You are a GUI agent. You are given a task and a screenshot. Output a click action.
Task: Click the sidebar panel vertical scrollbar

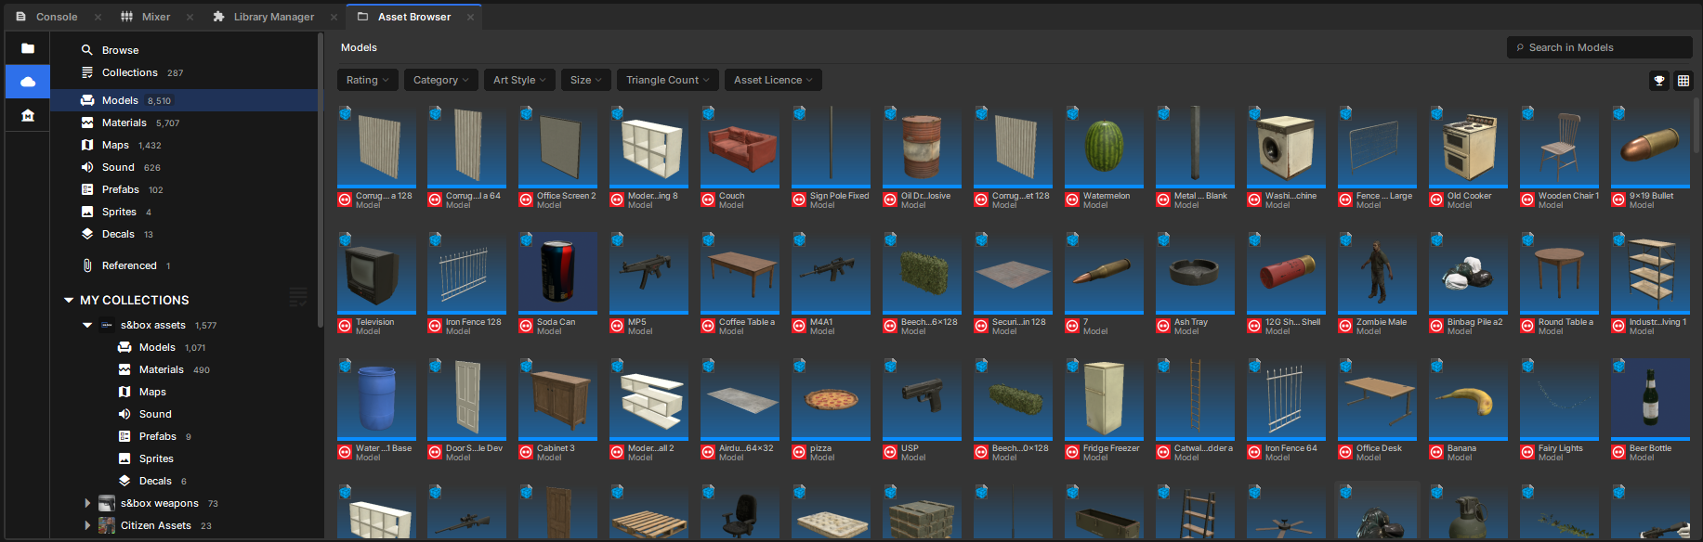coord(321,181)
